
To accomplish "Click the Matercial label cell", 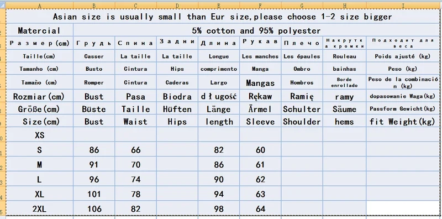I will pyautogui.click(x=39, y=30).
